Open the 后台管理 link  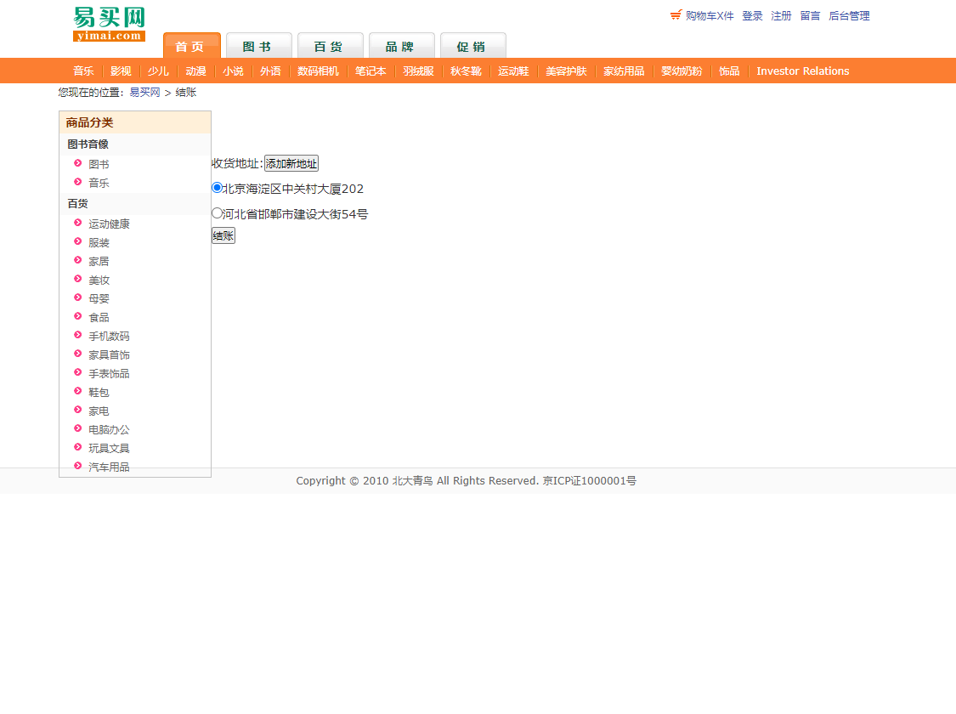(849, 16)
